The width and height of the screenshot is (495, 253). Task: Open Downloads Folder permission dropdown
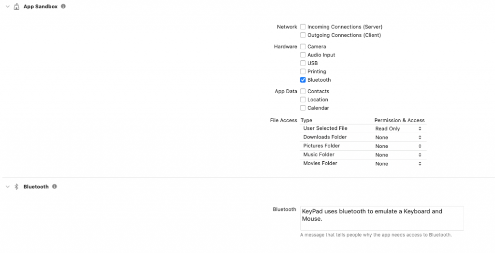coord(398,138)
